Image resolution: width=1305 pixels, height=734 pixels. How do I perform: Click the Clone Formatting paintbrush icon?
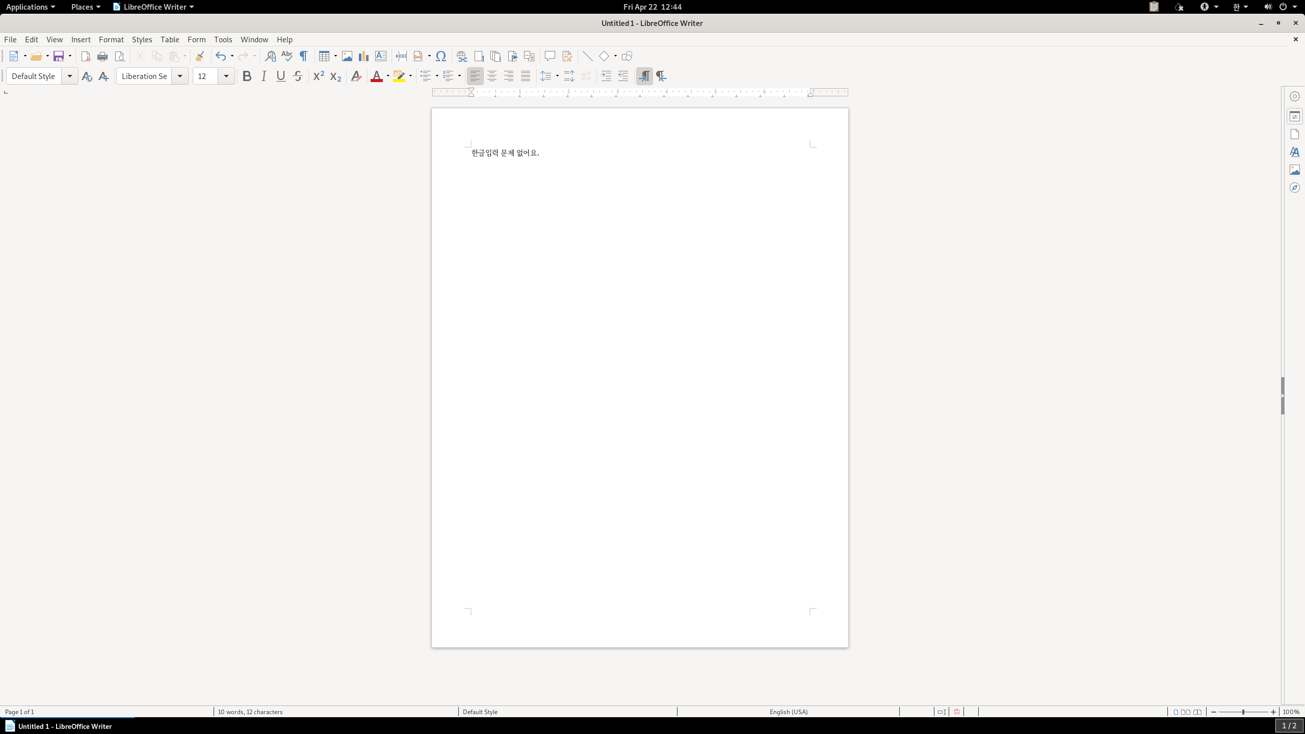(200, 56)
